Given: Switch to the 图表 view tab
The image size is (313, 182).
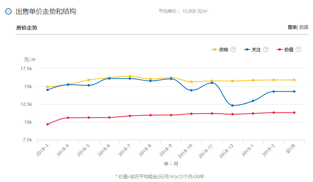Looking at the screenshot, I should (292, 27).
